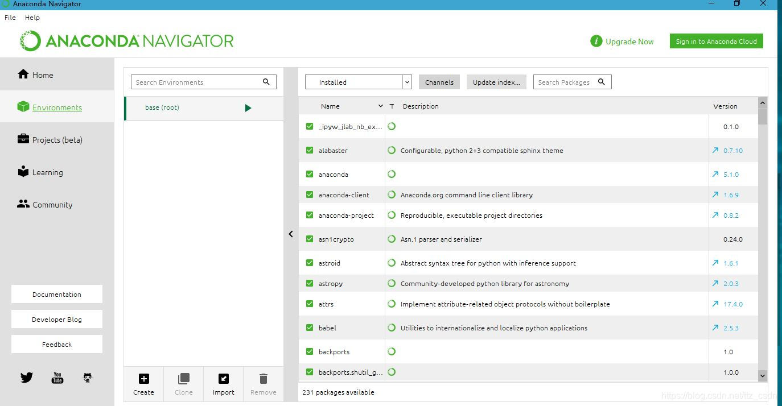Open the GitHub icon link
Image resolution: width=782 pixels, height=406 pixels.
(88, 378)
